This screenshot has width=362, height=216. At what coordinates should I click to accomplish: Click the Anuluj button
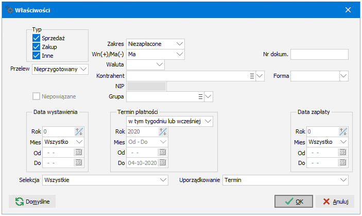[335, 202]
